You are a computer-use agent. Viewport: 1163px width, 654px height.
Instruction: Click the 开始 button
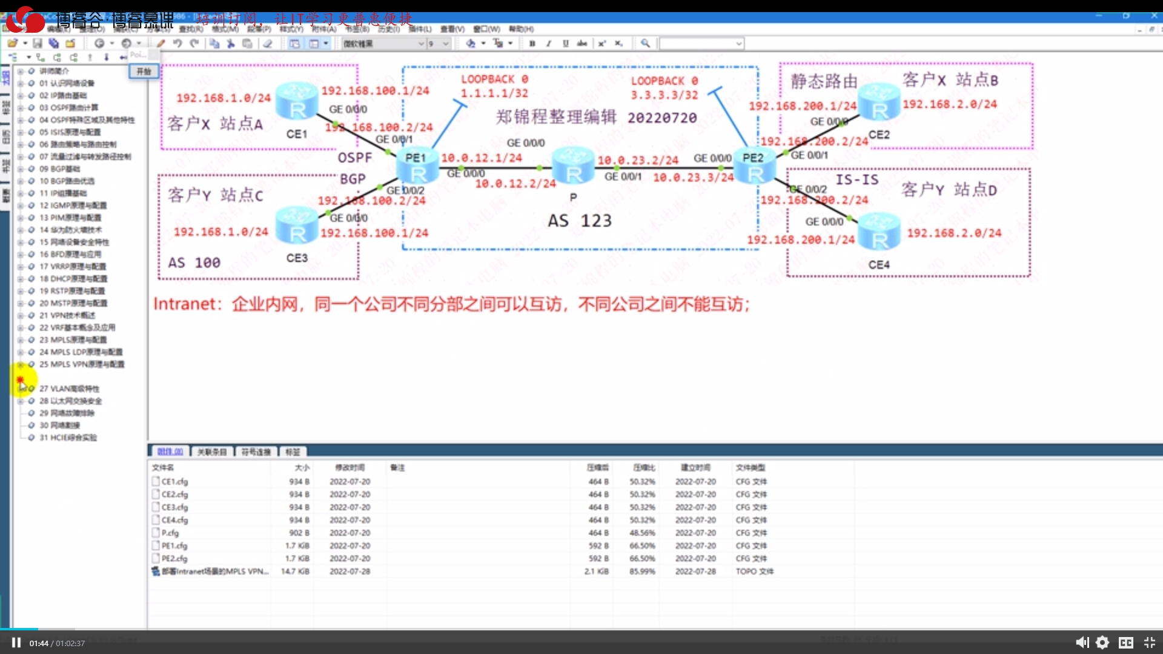[144, 71]
